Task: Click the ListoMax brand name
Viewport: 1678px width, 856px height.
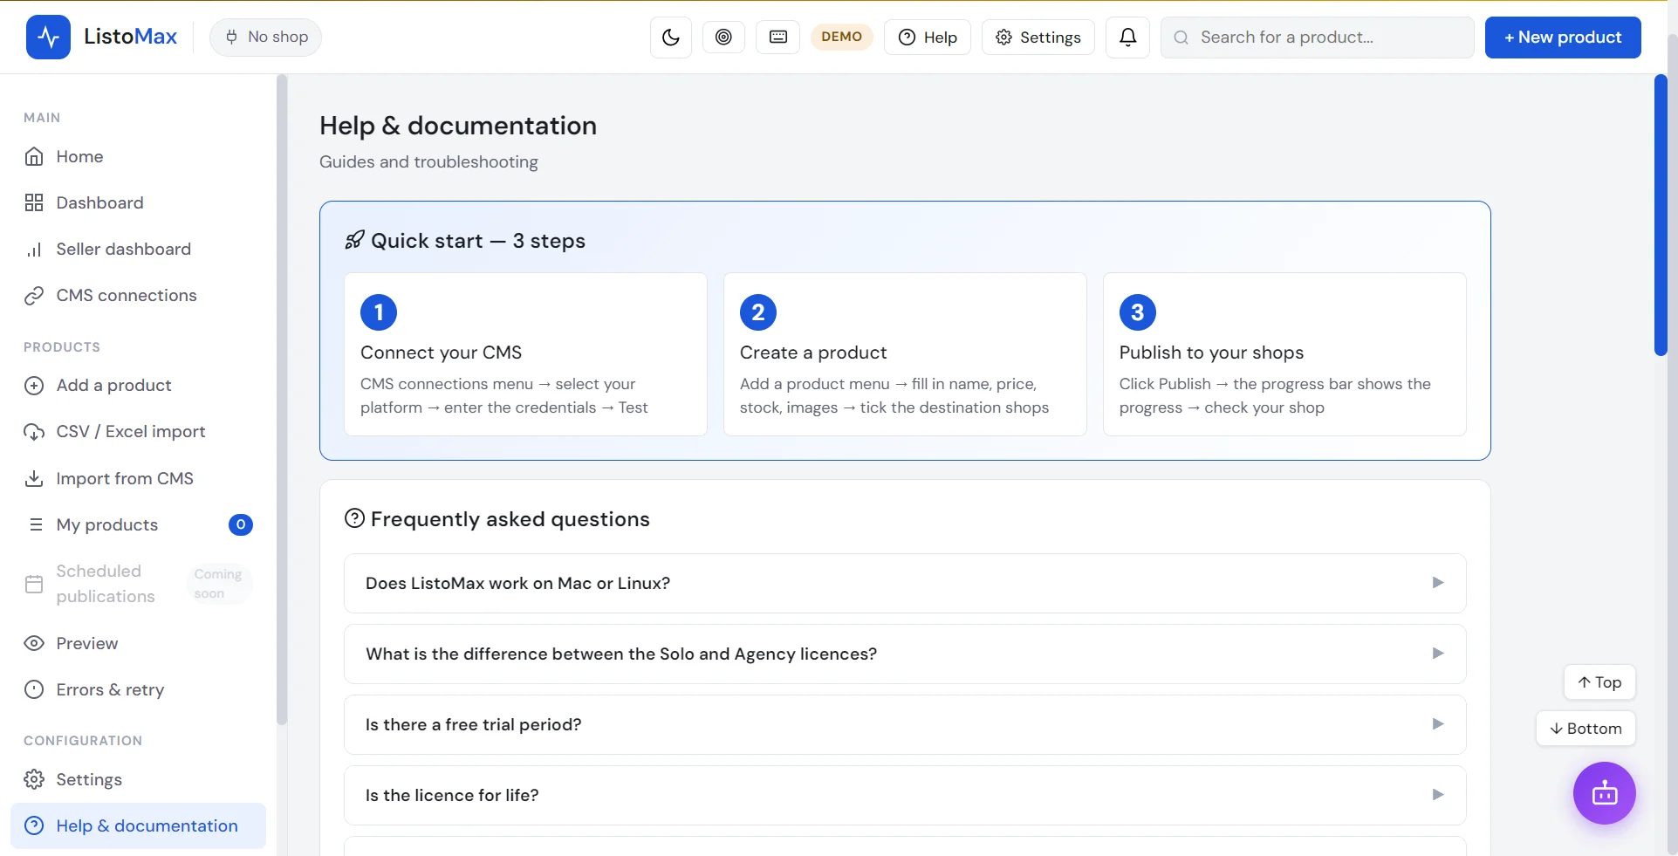Action: (x=131, y=37)
